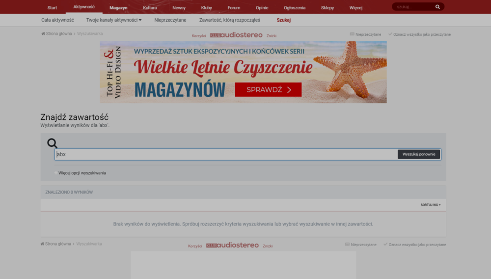Click the home icon in top breadcrumb
Viewport: 491px width, 279px height.
tap(43, 33)
